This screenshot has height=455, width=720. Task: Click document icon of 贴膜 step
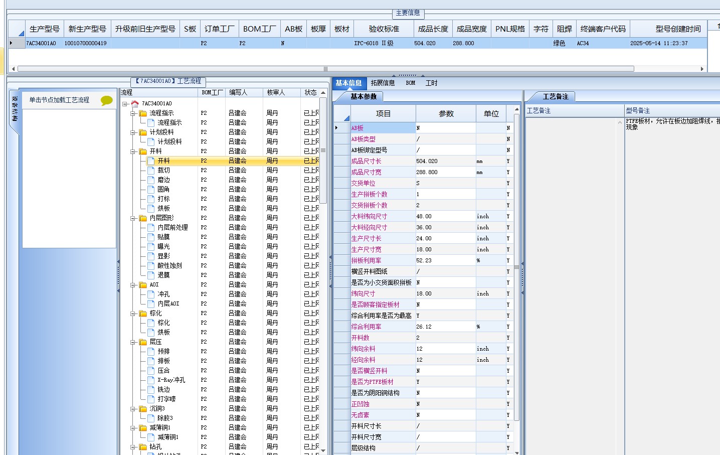pyautogui.click(x=151, y=237)
